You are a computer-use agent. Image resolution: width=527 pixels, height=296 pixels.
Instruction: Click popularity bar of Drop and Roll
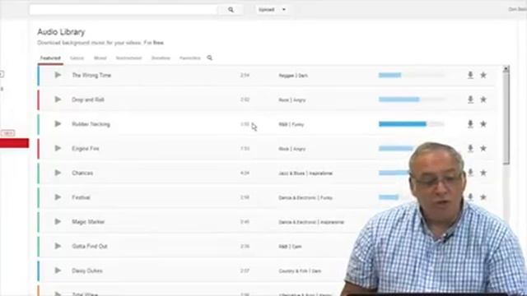(x=412, y=99)
